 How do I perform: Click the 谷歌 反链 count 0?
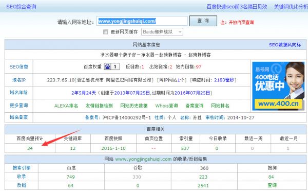point(138,185)
